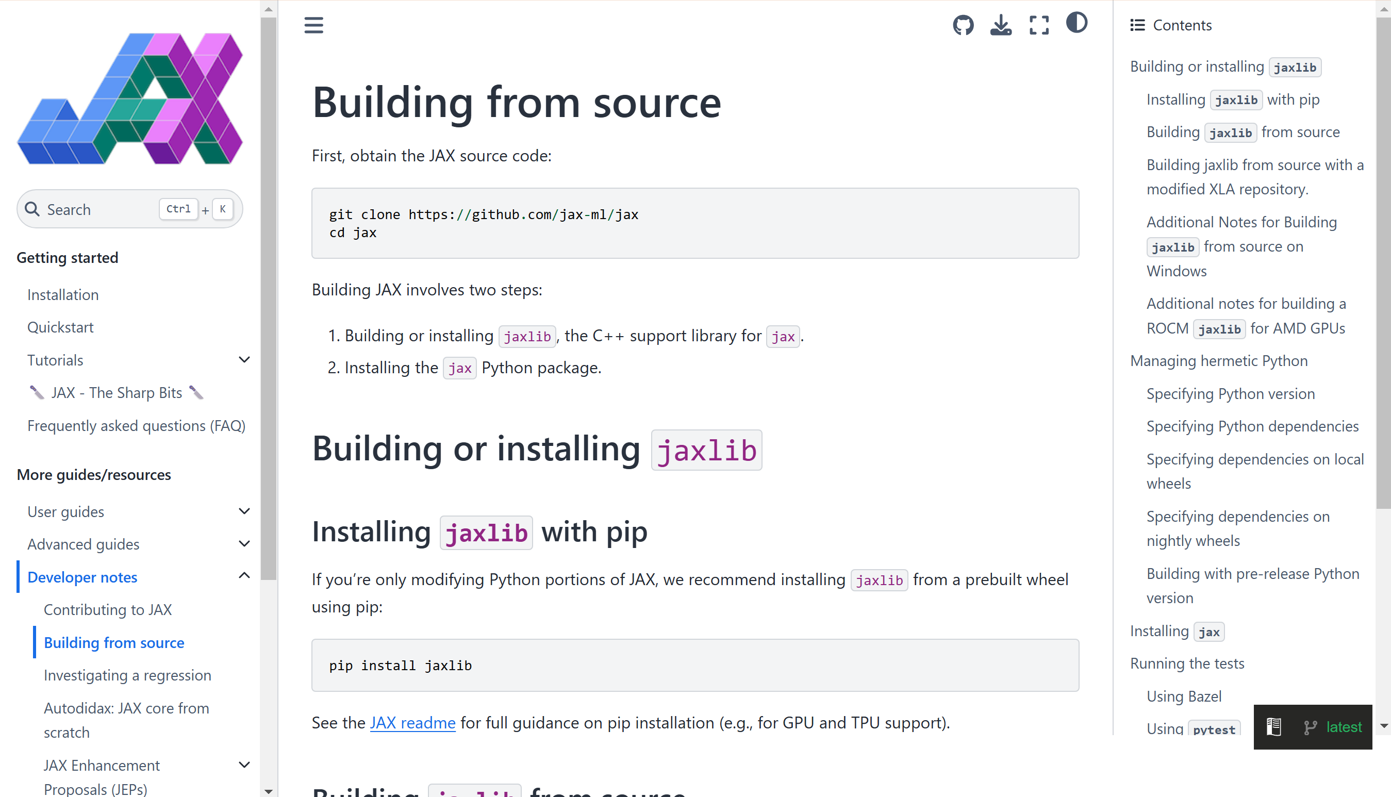Jump to Running the tests in Contents

coord(1187,663)
